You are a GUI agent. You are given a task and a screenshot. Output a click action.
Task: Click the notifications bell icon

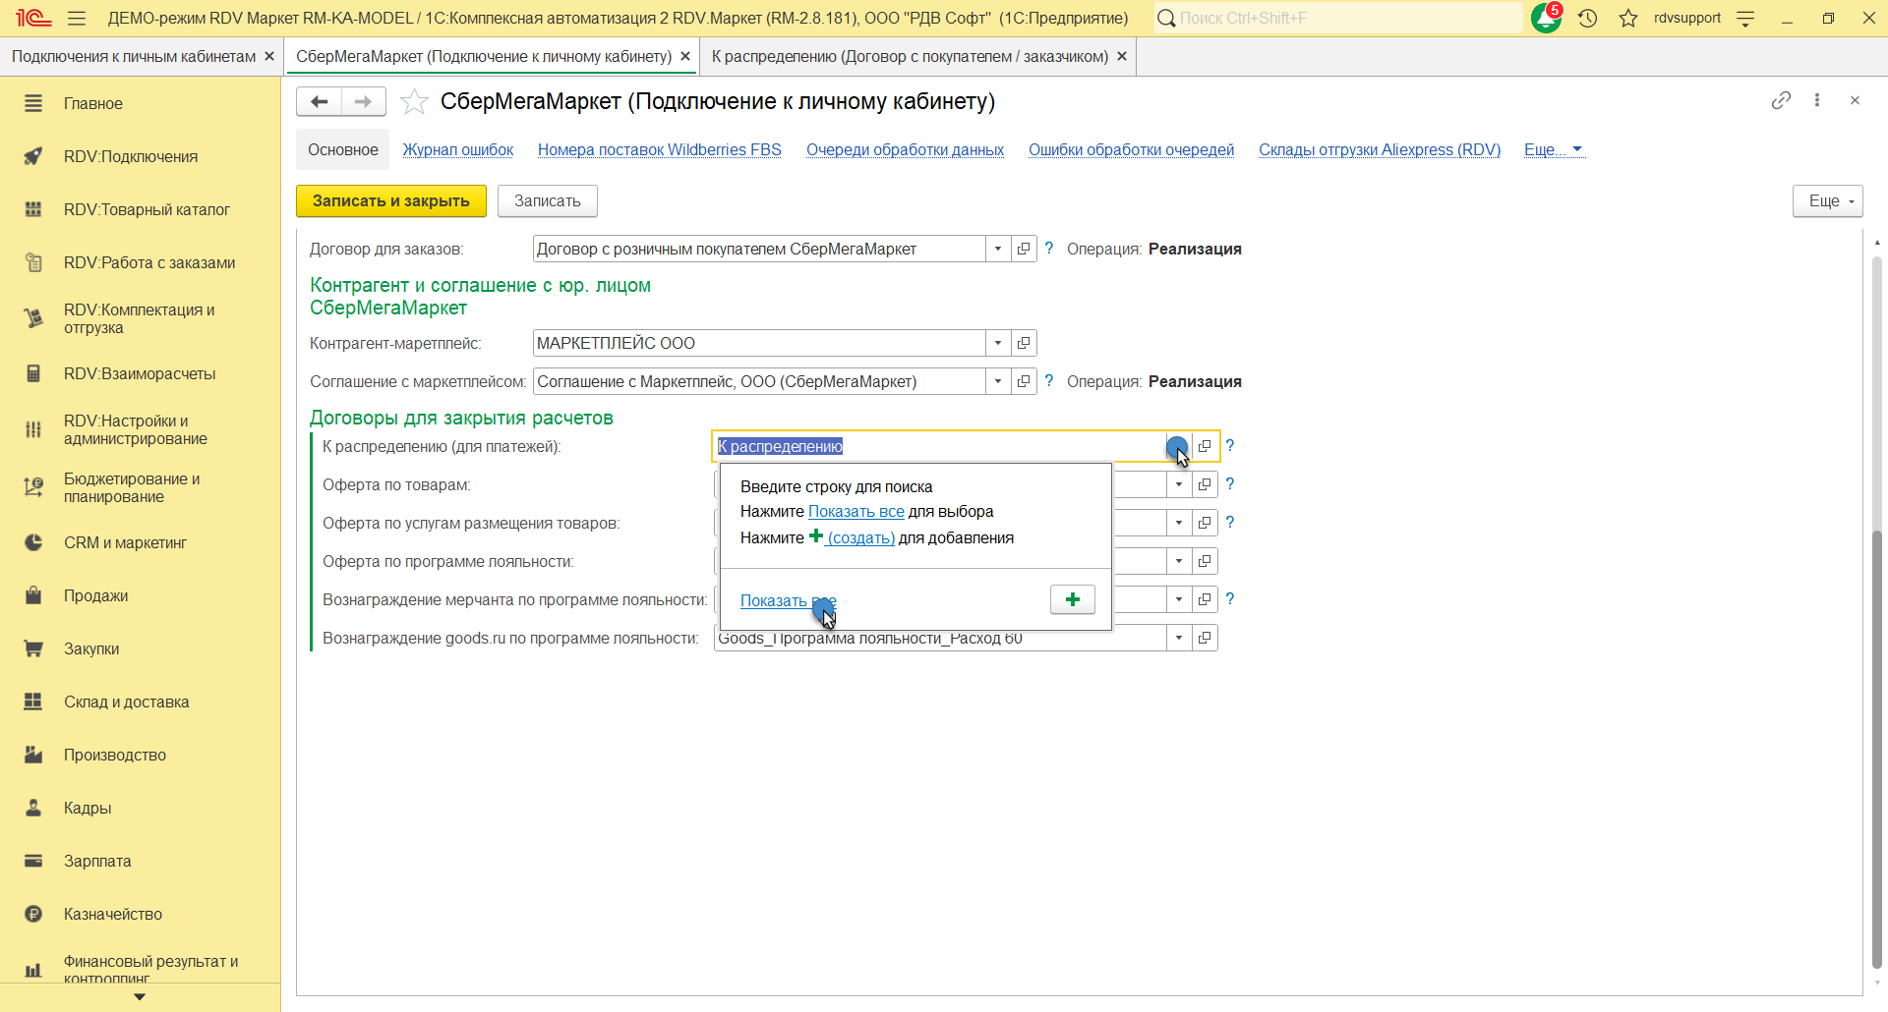click(1545, 19)
